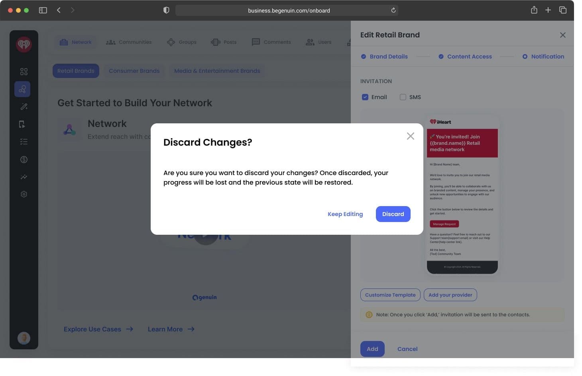Viewport: 582px width, 376px height.
Task: Select the Notification step
Action: tap(543, 56)
